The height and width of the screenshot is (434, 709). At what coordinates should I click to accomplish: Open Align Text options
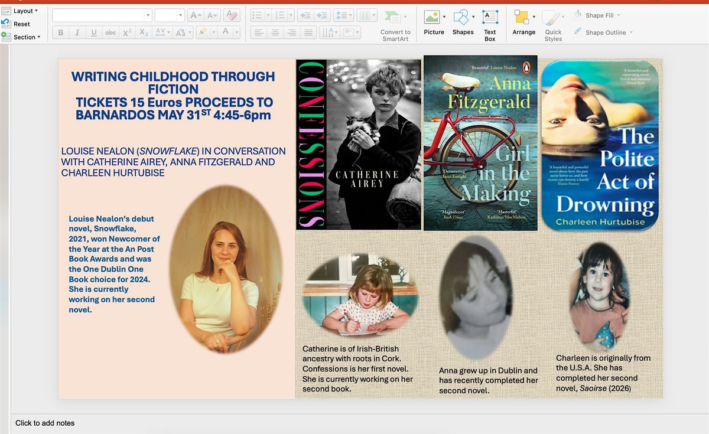pyautogui.click(x=350, y=33)
